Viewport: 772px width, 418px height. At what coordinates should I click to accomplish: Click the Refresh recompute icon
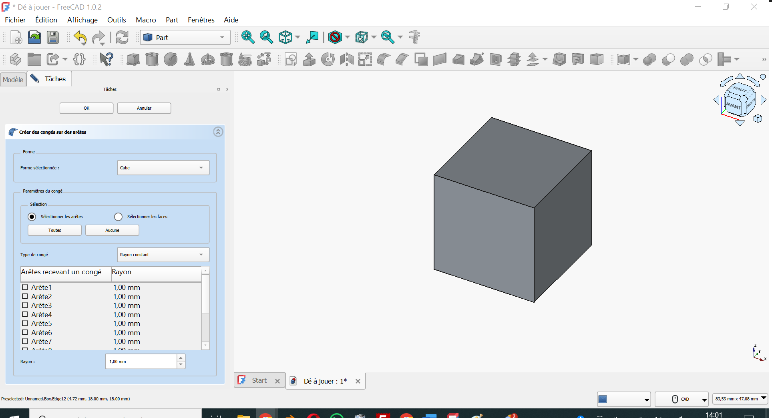click(122, 37)
